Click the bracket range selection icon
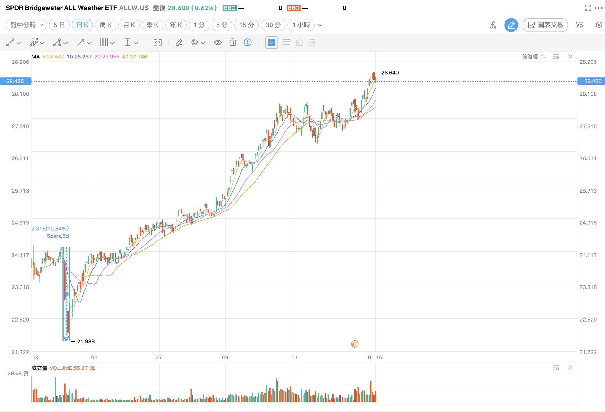605x412 pixels. (x=158, y=43)
